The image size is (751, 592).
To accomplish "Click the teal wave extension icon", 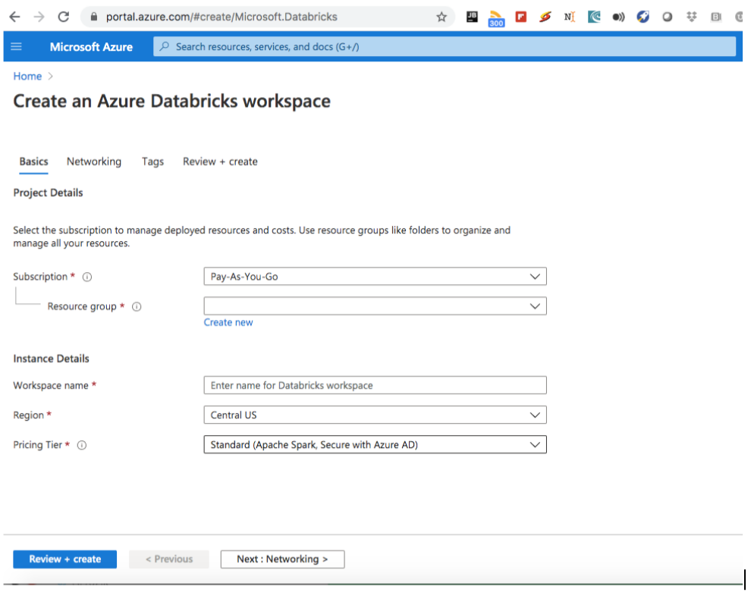I will click(594, 17).
